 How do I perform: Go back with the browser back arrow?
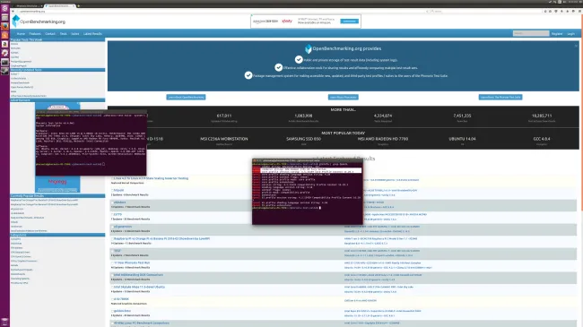(x=13, y=11)
